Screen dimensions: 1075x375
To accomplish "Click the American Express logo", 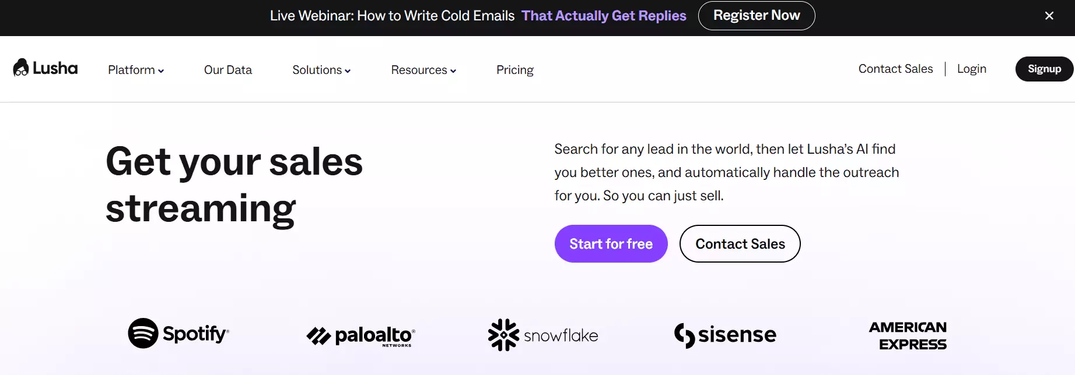I will click(908, 336).
